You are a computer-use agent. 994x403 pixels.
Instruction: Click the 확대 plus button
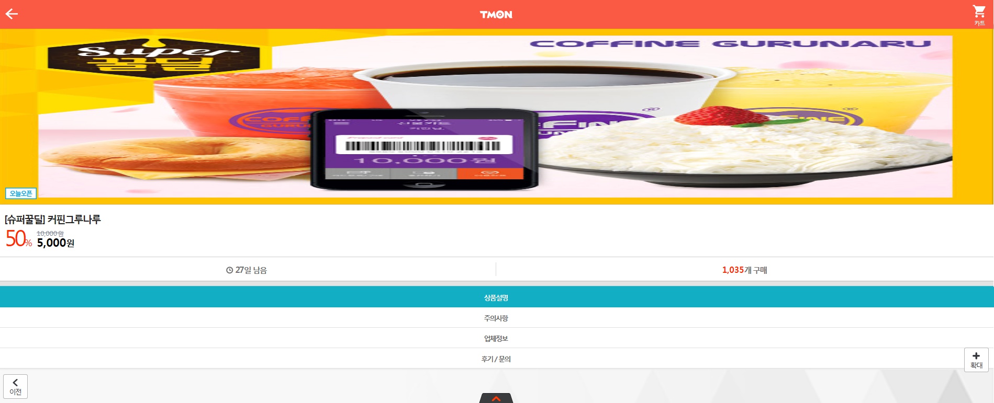tap(976, 360)
